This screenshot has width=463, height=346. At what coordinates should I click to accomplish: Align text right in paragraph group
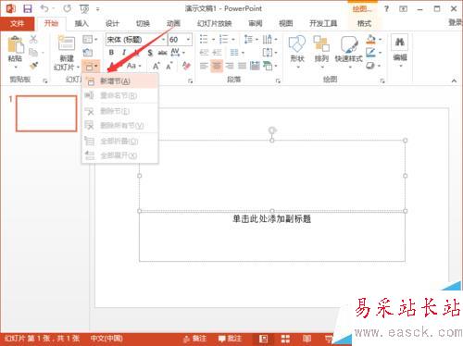point(230,66)
